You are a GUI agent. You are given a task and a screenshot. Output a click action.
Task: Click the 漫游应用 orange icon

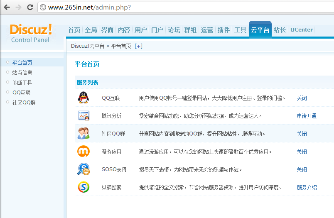(x=83, y=151)
